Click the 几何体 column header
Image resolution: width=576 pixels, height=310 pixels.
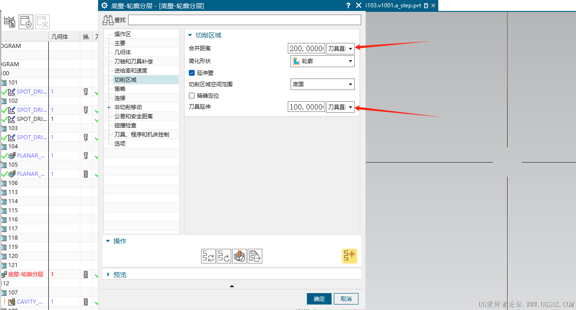64,37
